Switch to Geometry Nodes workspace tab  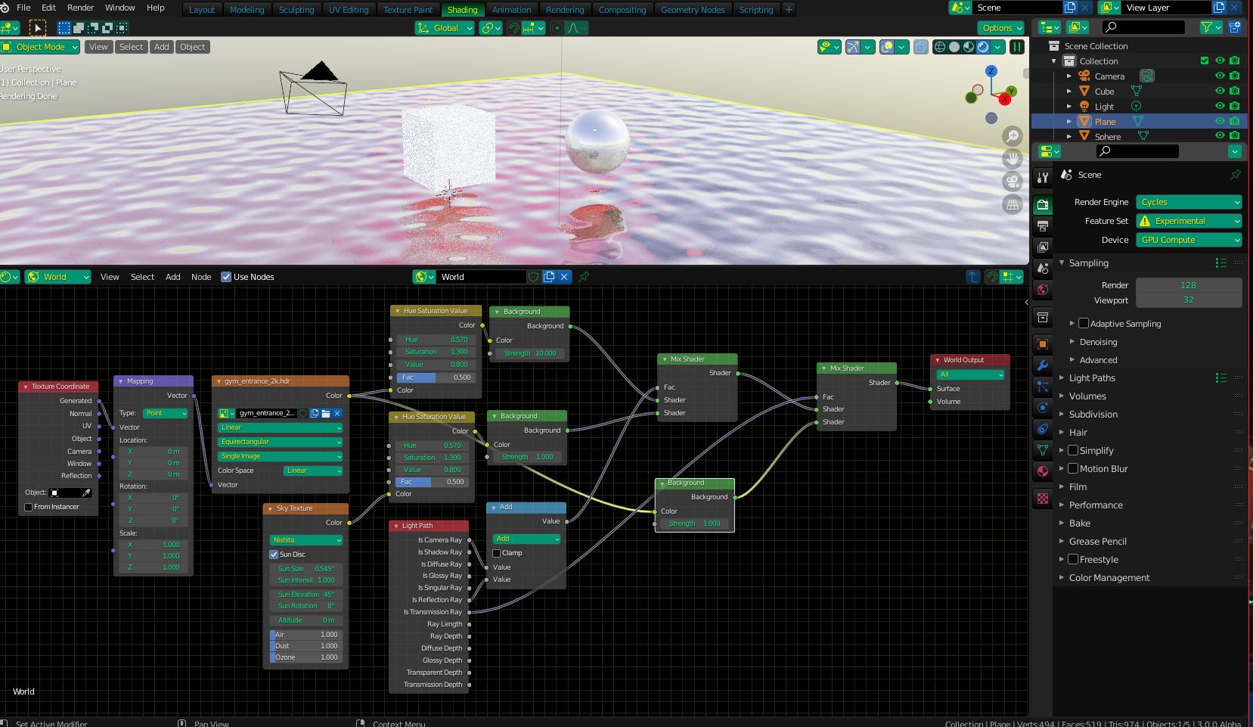point(693,10)
